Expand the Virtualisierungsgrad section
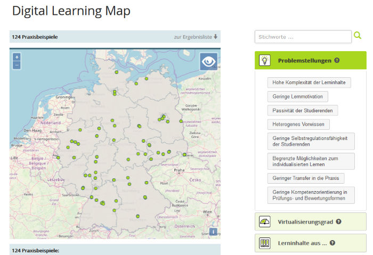Screen dimensions: 373x255 (311, 222)
